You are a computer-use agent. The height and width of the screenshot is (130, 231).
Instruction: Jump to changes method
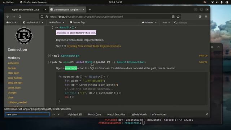click(x=12, y=92)
